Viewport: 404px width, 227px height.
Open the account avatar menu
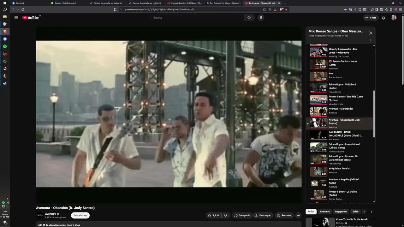click(x=394, y=18)
